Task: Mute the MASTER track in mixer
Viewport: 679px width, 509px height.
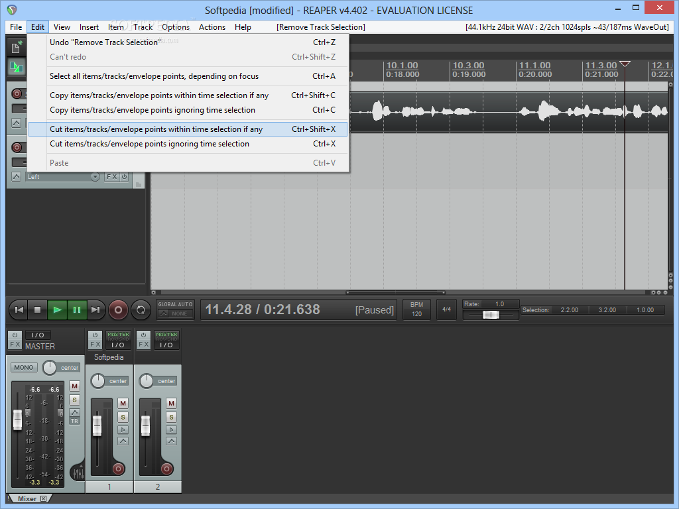Action: [75, 386]
